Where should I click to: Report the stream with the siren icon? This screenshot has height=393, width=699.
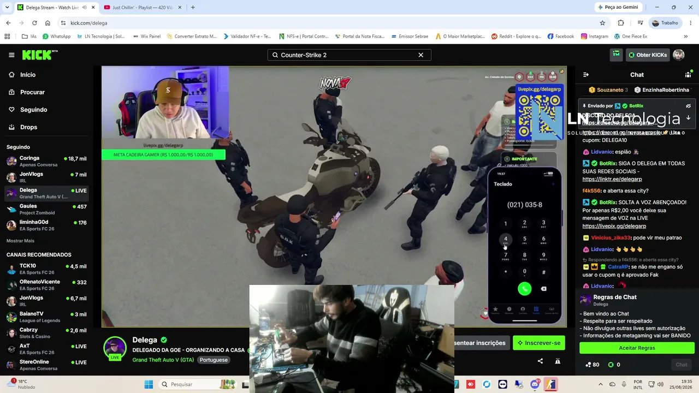click(x=558, y=361)
